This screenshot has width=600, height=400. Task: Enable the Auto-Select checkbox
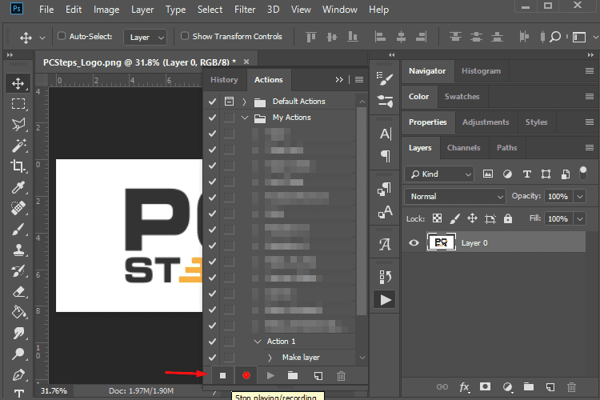(x=62, y=37)
